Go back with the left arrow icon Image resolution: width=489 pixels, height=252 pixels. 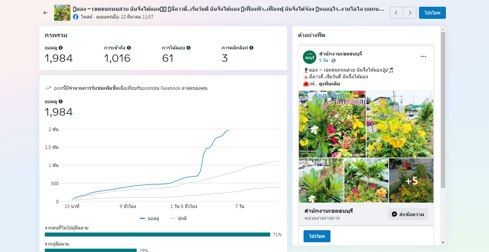coord(45,13)
